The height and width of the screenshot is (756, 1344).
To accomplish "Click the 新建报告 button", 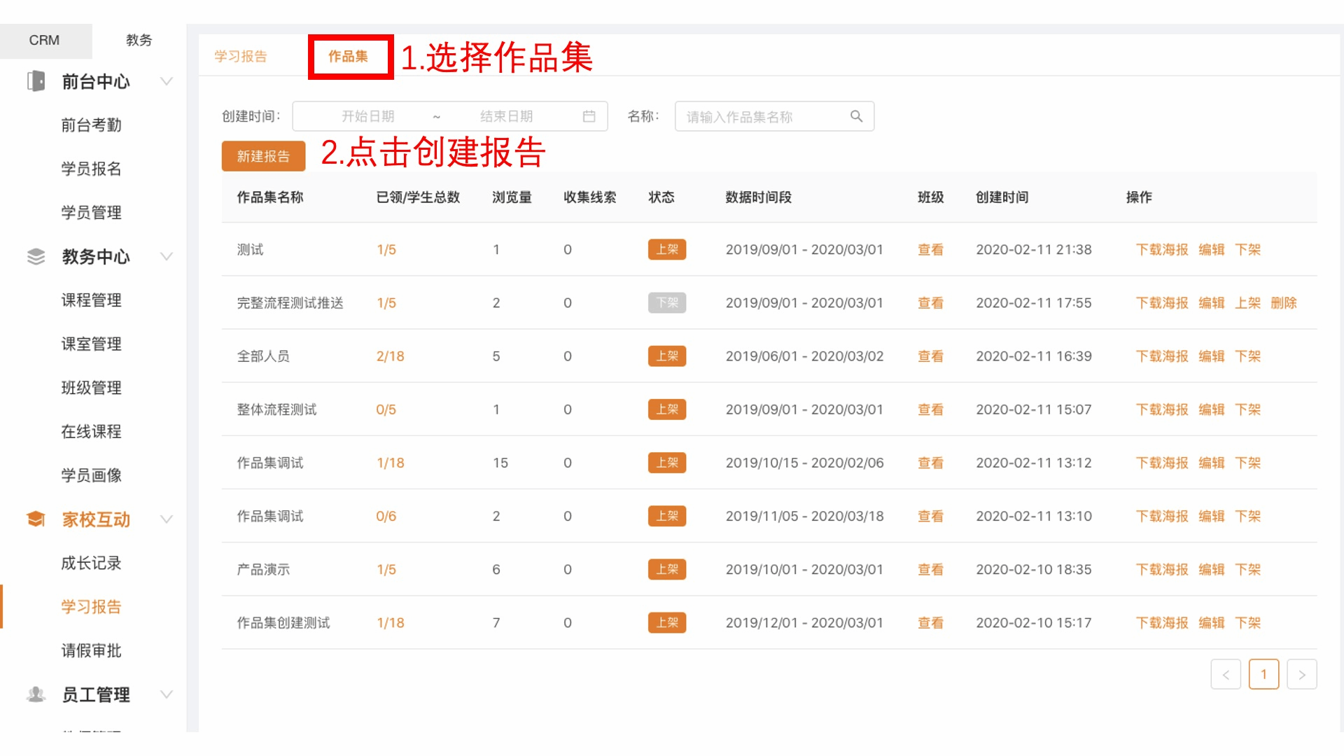I will click(x=263, y=156).
